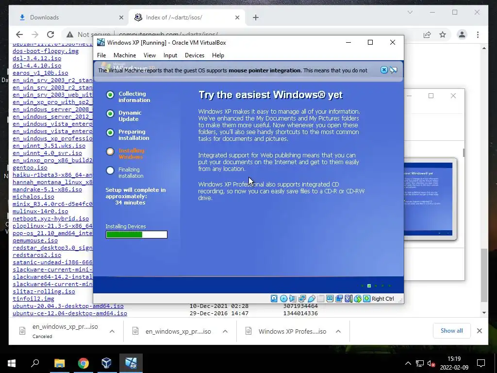Viewport: 497px width, 373px height.
Task: Click the display monitor icon in VirtualBox status bar
Action: 330,299
